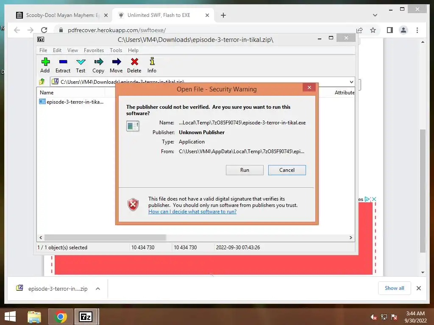This screenshot has width=434, height=325.
Task: Cancel the Open File security warning
Action: point(287,170)
